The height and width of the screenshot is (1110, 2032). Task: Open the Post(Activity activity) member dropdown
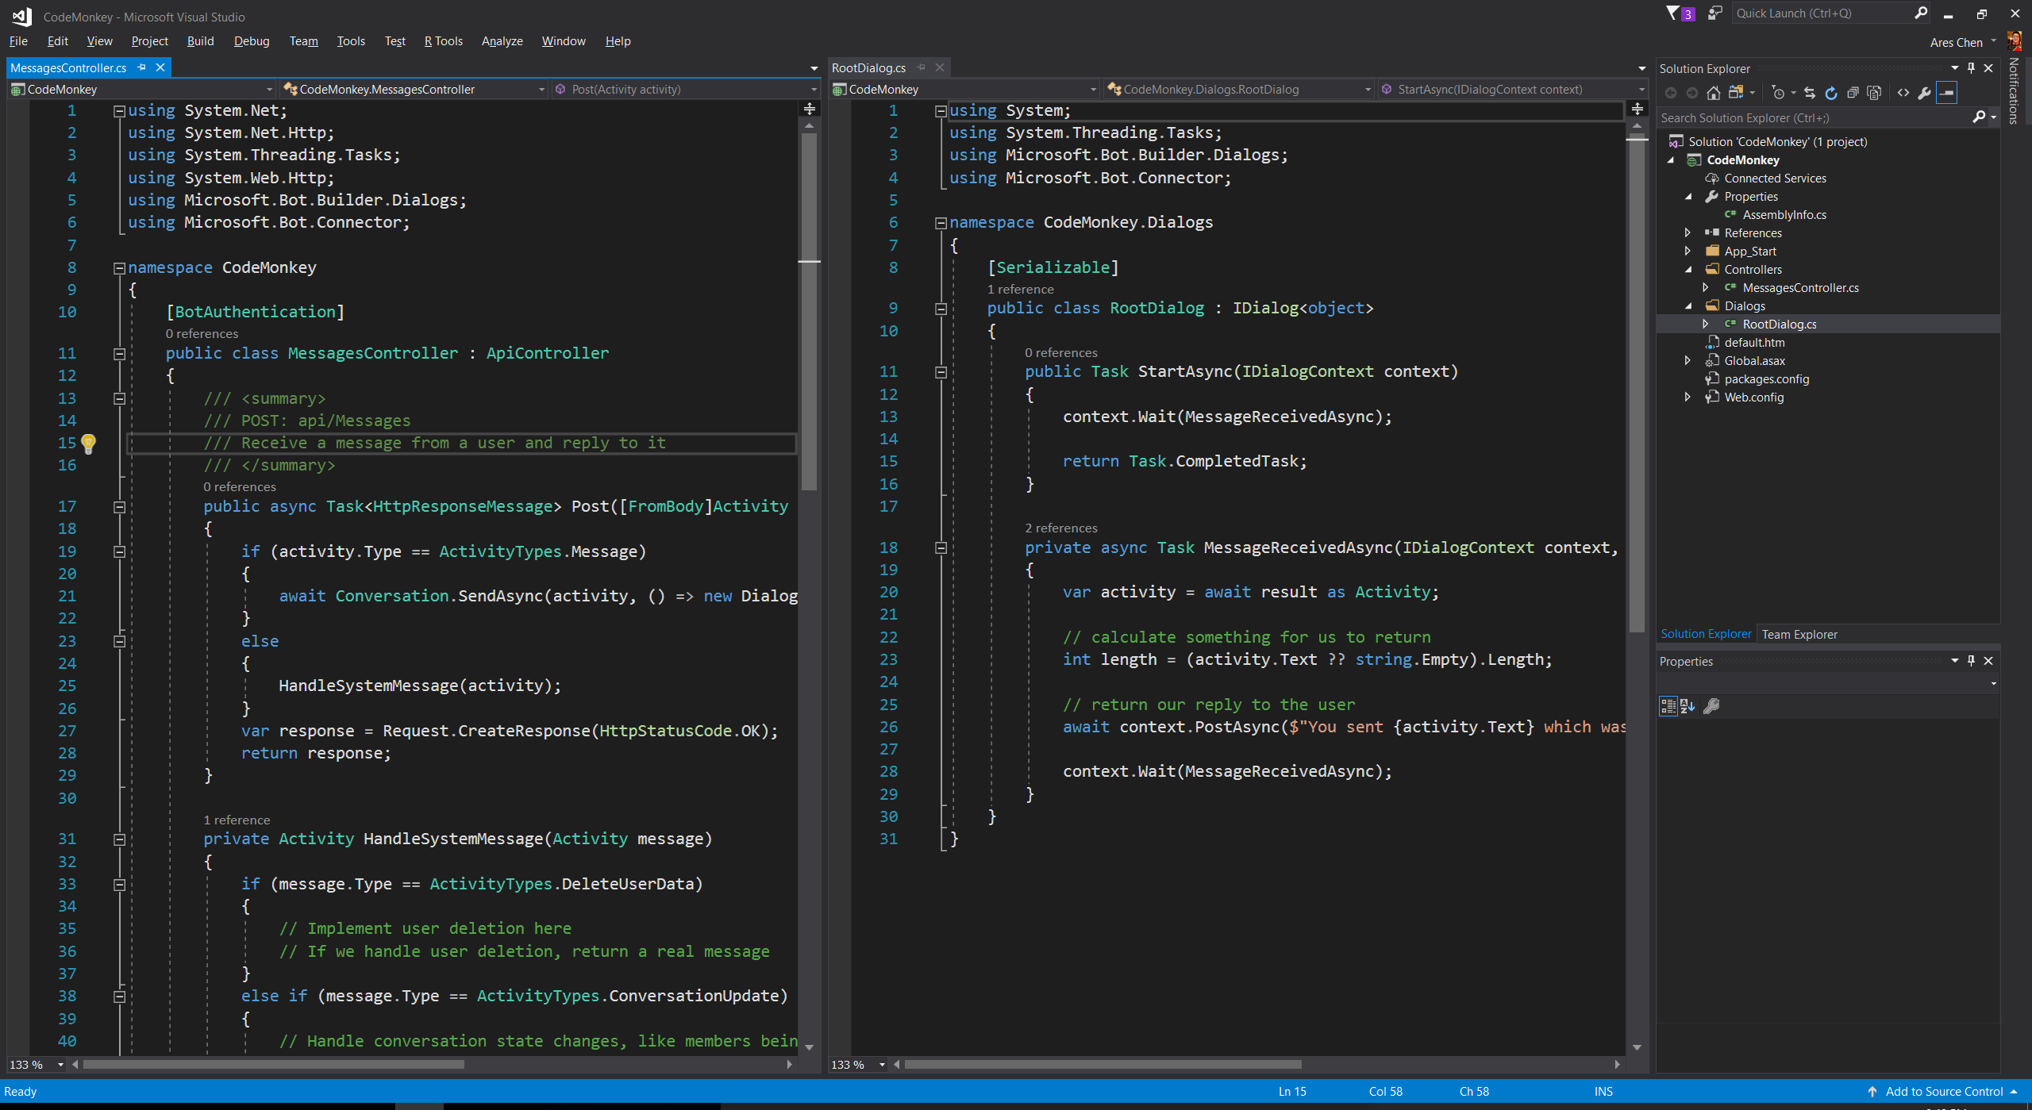(x=814, y=90)
